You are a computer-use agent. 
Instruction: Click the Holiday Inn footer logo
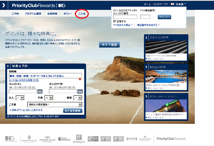click(x=79, y=139)
